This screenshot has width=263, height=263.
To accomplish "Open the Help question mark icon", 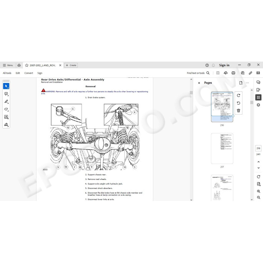I will tap(207, 65).
